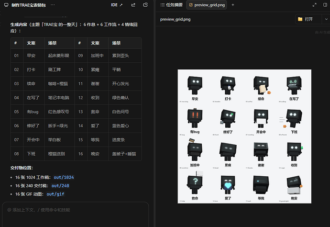Click the preview grid image of stickers
Image resolution: width=330 pixels, height=227 pixels.
pos(244,136)
